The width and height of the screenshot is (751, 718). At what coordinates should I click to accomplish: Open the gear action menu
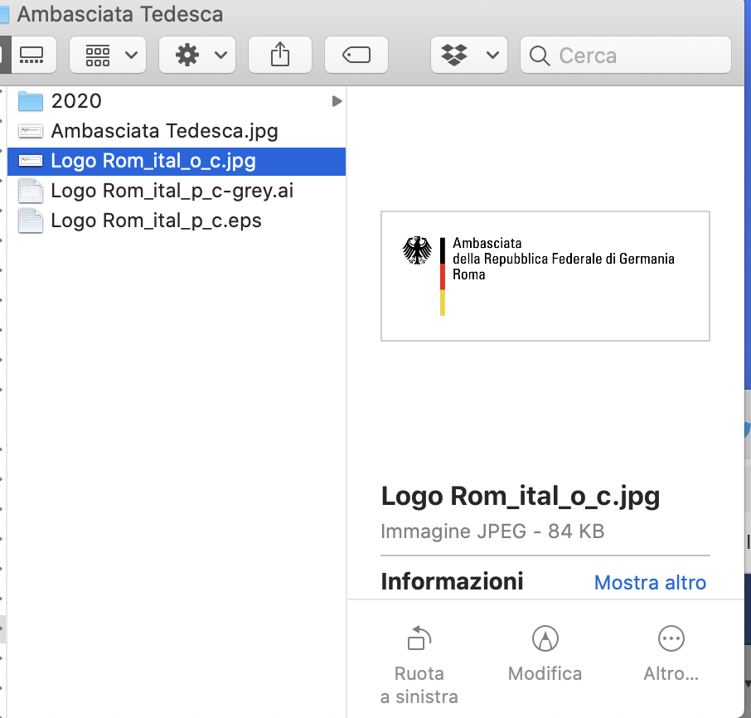coord(197,55)
